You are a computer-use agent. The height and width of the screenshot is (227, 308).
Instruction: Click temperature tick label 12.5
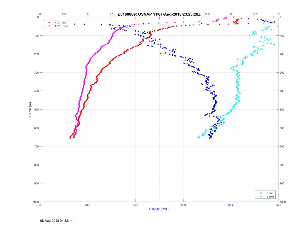255,14
